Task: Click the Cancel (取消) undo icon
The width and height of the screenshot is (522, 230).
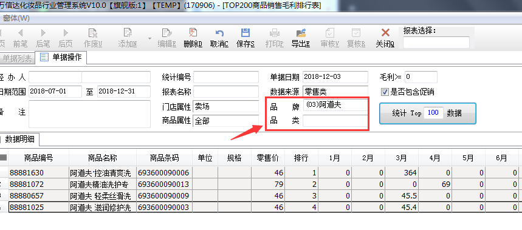Action: coord(219,33)
